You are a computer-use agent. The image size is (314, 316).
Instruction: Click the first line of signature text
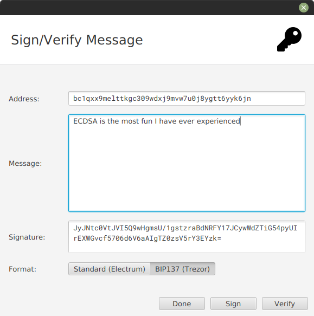[x=185, y=228]
